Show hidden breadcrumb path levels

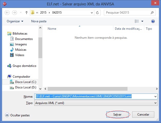tap(37, 13)
